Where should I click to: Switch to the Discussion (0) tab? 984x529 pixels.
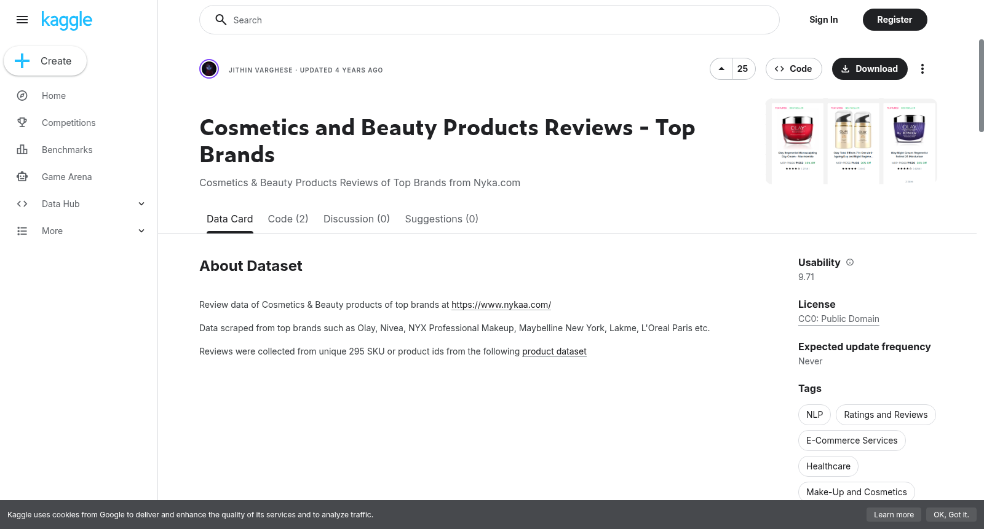click(357, 219)
